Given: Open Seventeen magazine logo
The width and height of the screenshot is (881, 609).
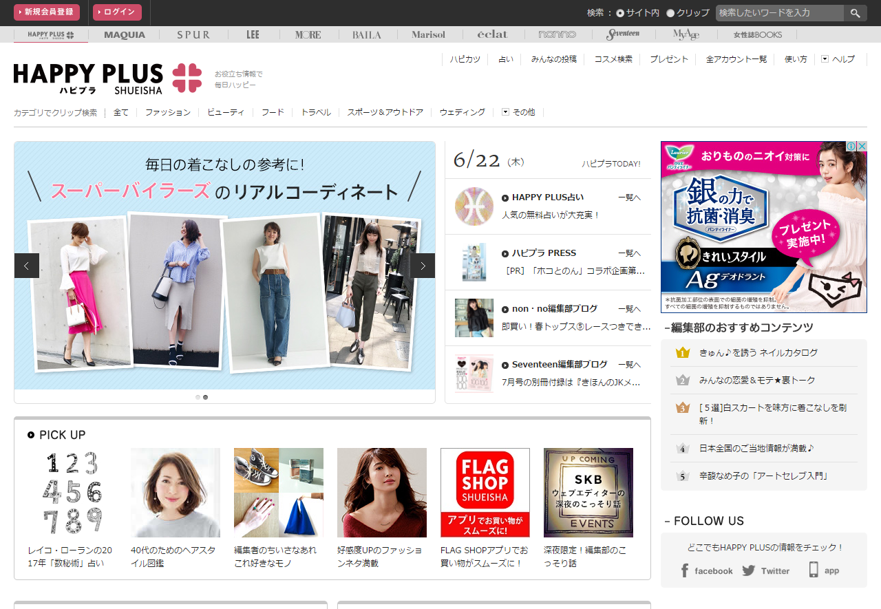Looking at the screenshot, I should pos(623,34).
